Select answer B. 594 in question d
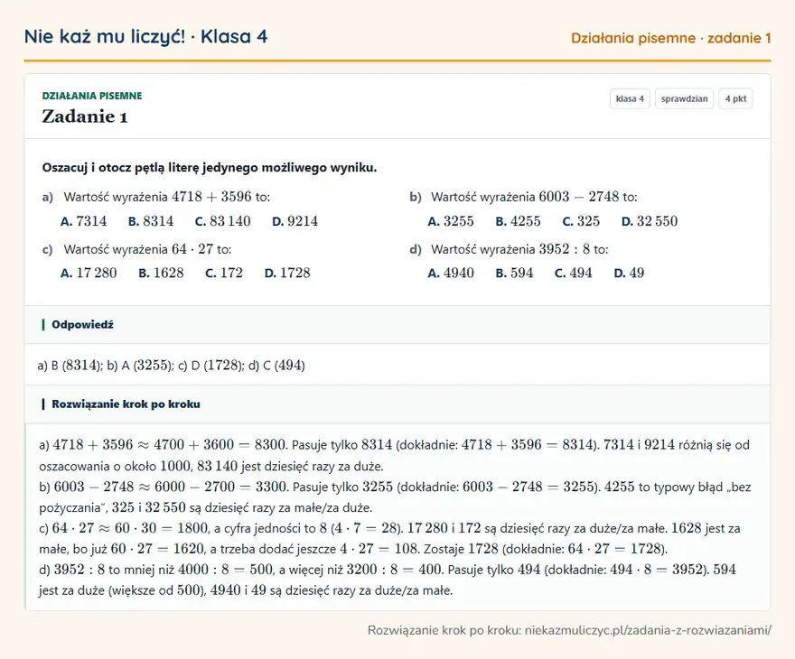The width and height of the screenshot is (795, 659). tap(514, 273)
